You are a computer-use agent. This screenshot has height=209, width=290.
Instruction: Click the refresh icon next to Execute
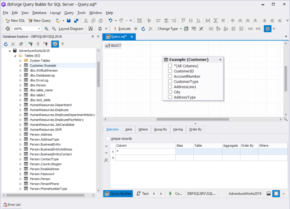click(143, 29)
